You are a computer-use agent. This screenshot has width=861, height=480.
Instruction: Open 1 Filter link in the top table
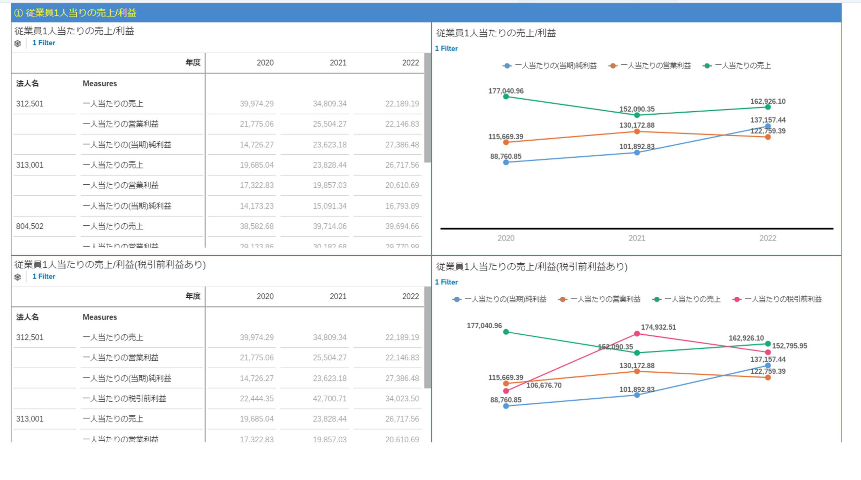pos(44,43)
